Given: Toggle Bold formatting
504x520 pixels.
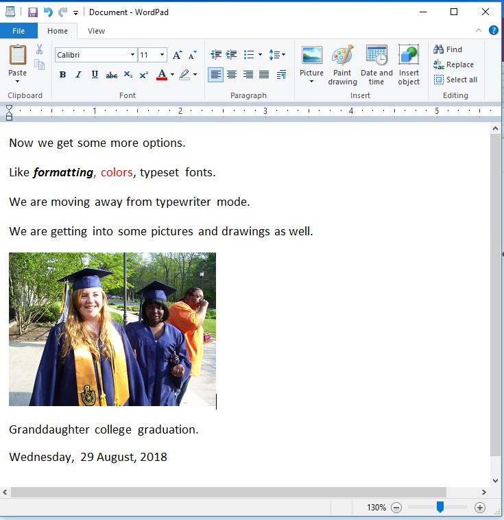Looking at the screenshot, I should pos(62,75).
